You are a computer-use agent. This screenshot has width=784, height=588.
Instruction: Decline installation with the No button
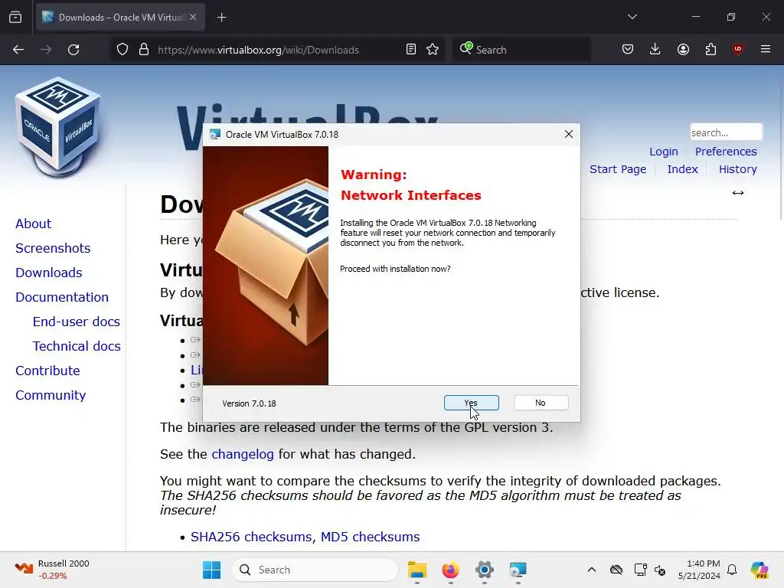click(541, 403)
